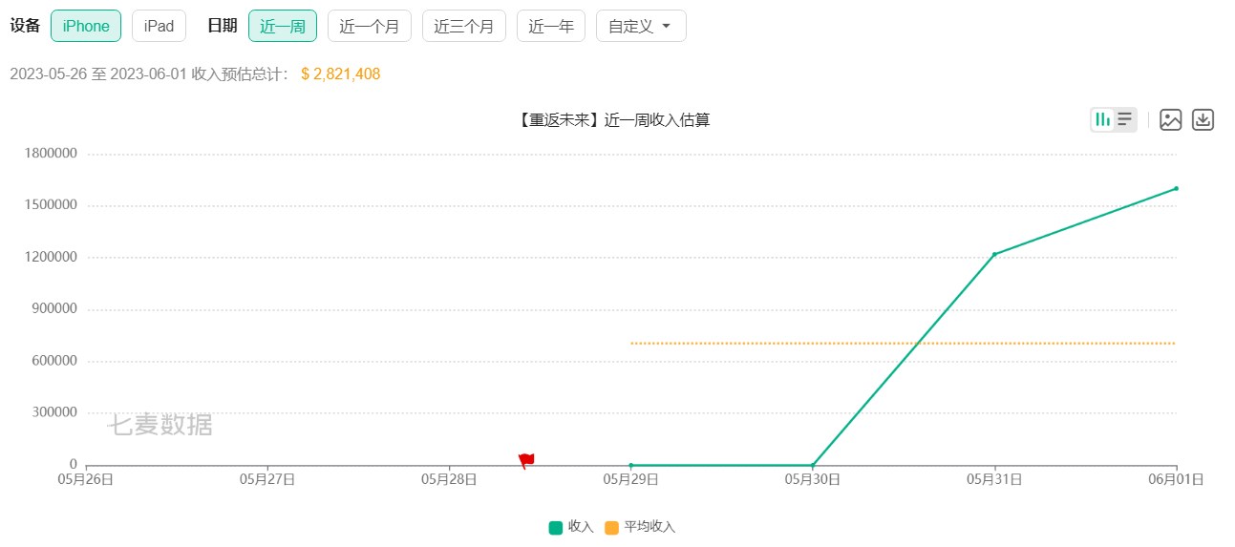1235x547 pixels.
Task: Click green 收入 legend color swatch
Action: (x=555, y=527)
